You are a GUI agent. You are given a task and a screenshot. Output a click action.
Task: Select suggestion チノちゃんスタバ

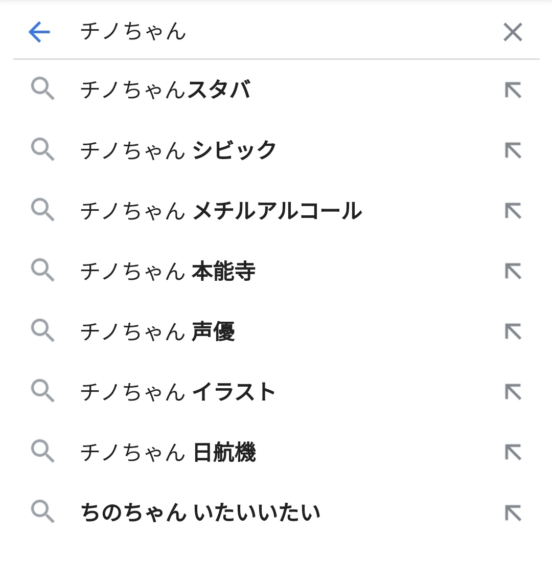coord(165,90)
